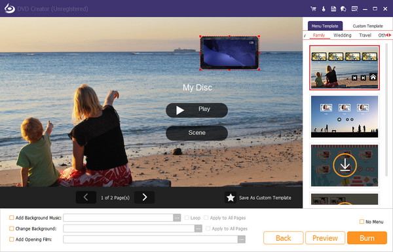This screenshot has height=252, width=393.
Task: Click Save As Custom Template text
Action: pyautogui.click(x=265, y=198)
